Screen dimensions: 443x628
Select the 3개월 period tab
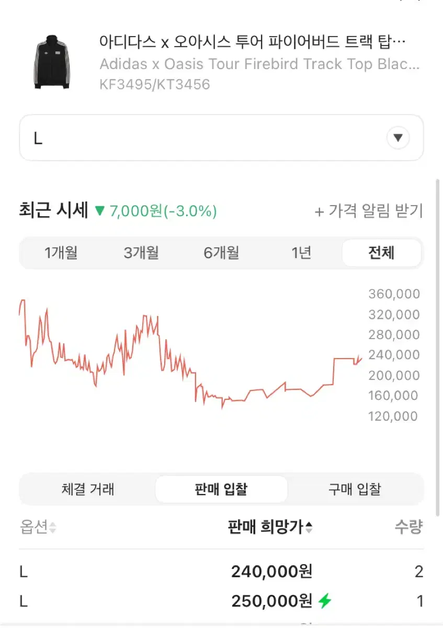point(141,253)
